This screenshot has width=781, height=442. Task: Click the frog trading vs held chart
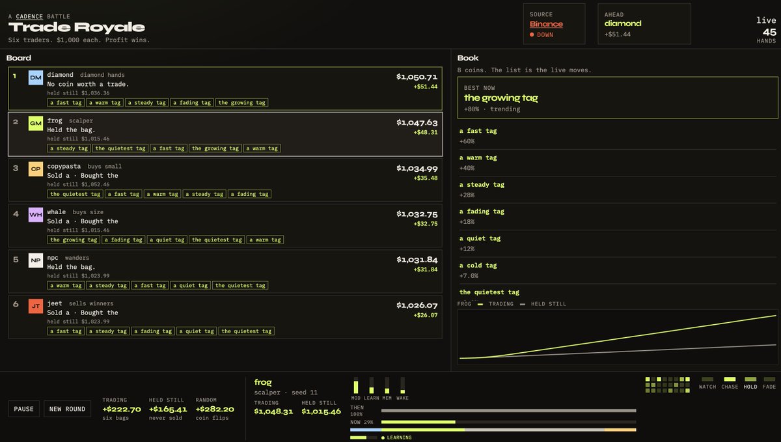coord(617,337)
